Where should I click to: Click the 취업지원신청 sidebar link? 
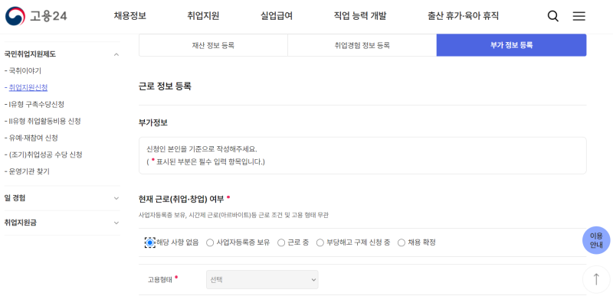click(x=28, y=87)
